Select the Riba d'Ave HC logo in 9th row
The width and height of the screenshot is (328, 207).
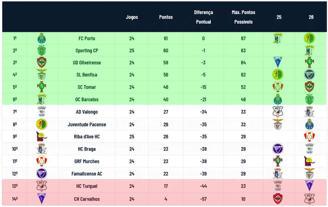(42, 137)
